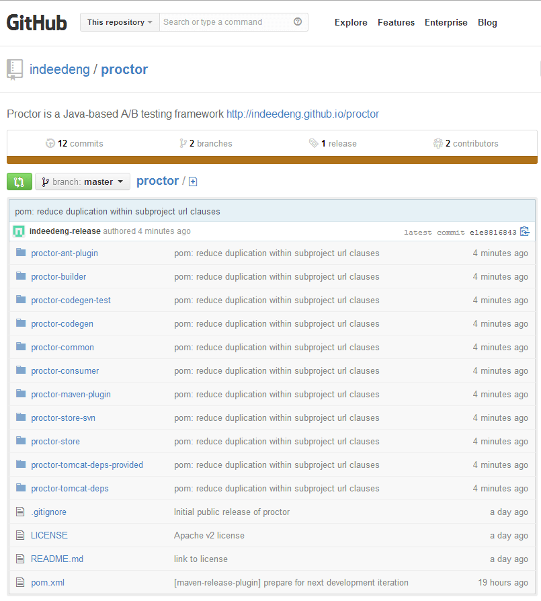Open the indeedeng.github.io/proctor homepage link

pos(302,114)
